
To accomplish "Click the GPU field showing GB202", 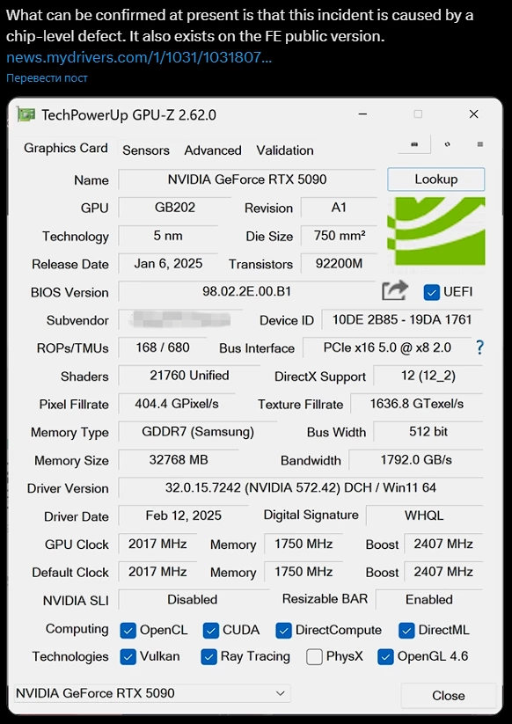I will point(174,208).
